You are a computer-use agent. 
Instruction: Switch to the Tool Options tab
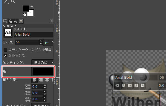pyautogui.click(x=5, y=21)
